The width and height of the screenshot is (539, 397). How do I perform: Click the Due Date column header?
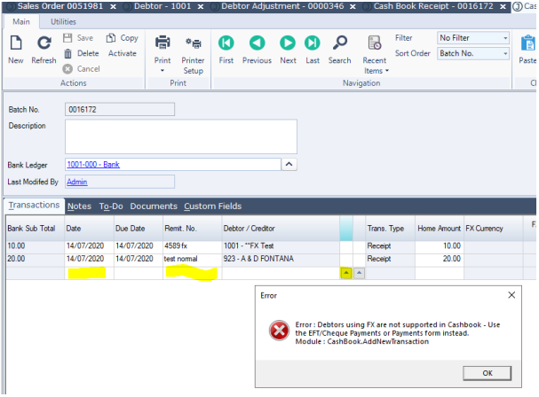(x=139, y=228)
